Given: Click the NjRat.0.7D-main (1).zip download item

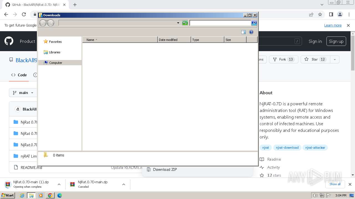Looking at the screenshot, I should point(29,184).
